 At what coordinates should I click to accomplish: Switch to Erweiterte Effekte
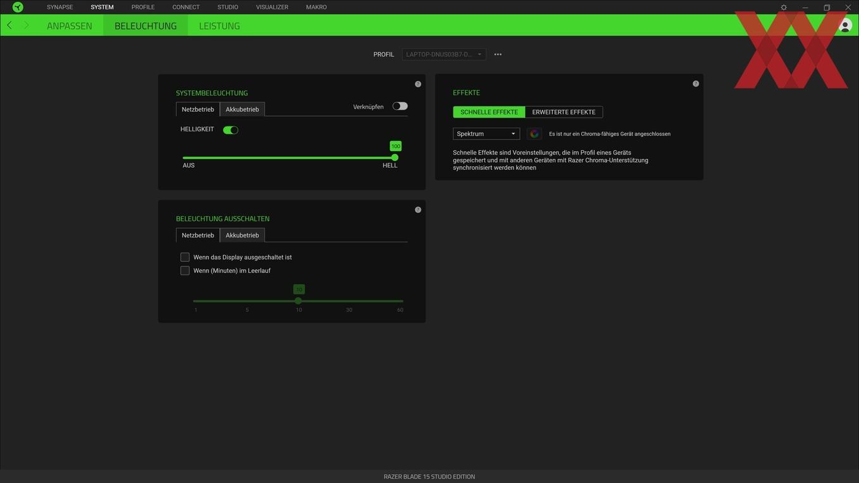click(x=564, y=112)
